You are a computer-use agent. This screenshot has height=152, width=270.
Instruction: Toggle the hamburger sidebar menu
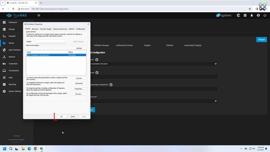pyautogui.click(x=39, y=15)
